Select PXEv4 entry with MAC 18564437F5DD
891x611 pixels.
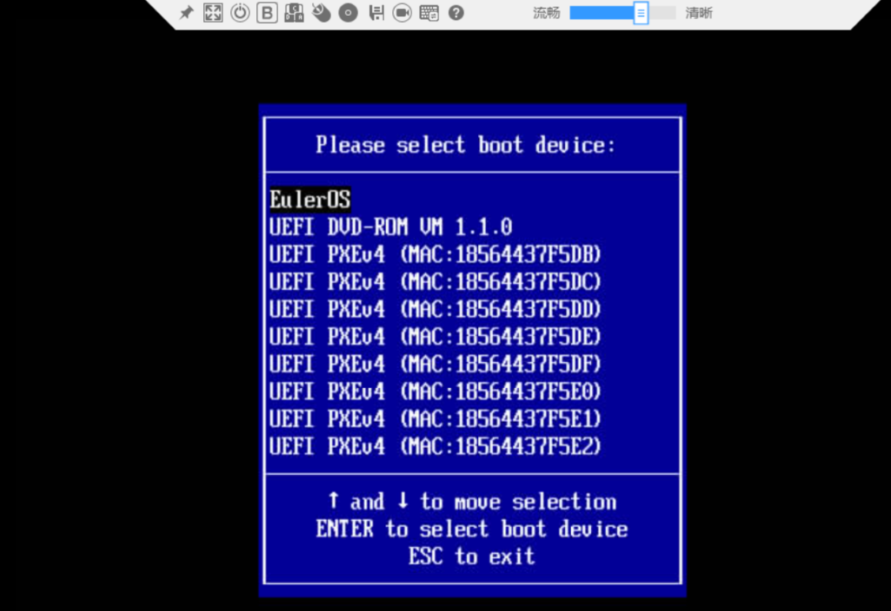(436, 309)
